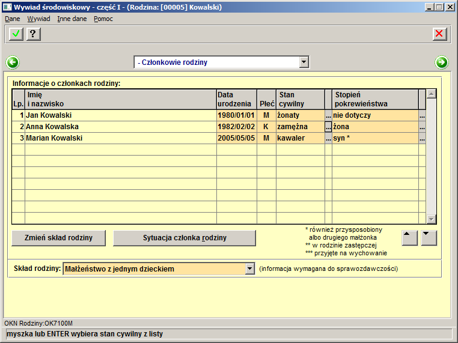Cancel with the red X toolbar button

(439, 34)
